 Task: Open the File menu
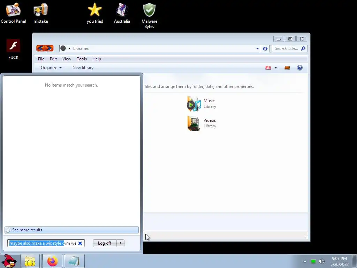41,59
